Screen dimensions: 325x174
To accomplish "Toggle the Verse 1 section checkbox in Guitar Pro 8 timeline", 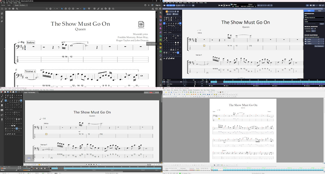I will pos(224,86).
